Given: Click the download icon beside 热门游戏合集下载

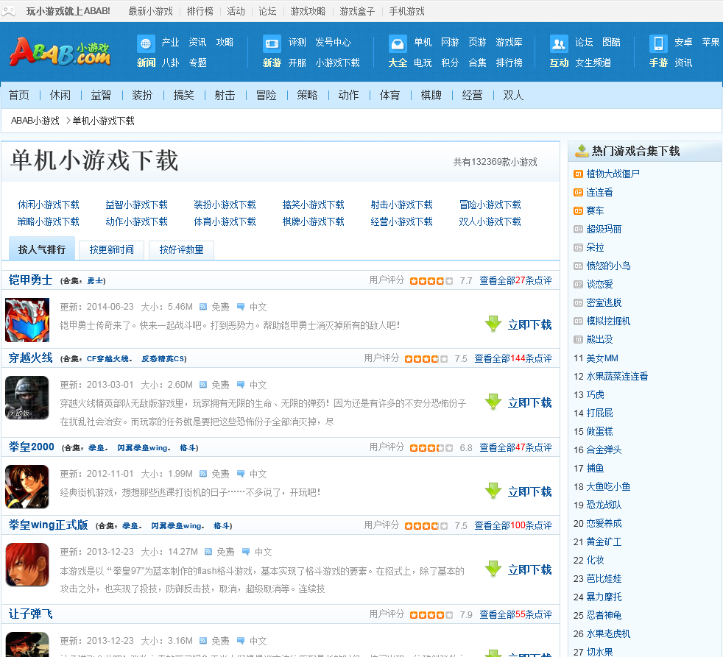Looking at the screenshot, I should point(582,151).
